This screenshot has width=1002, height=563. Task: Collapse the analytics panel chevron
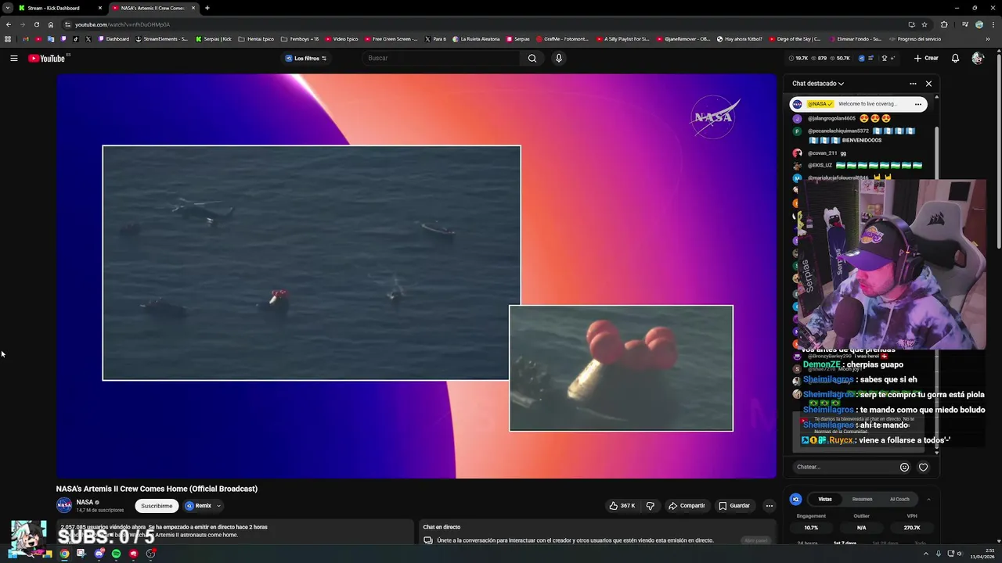[928, 499]
